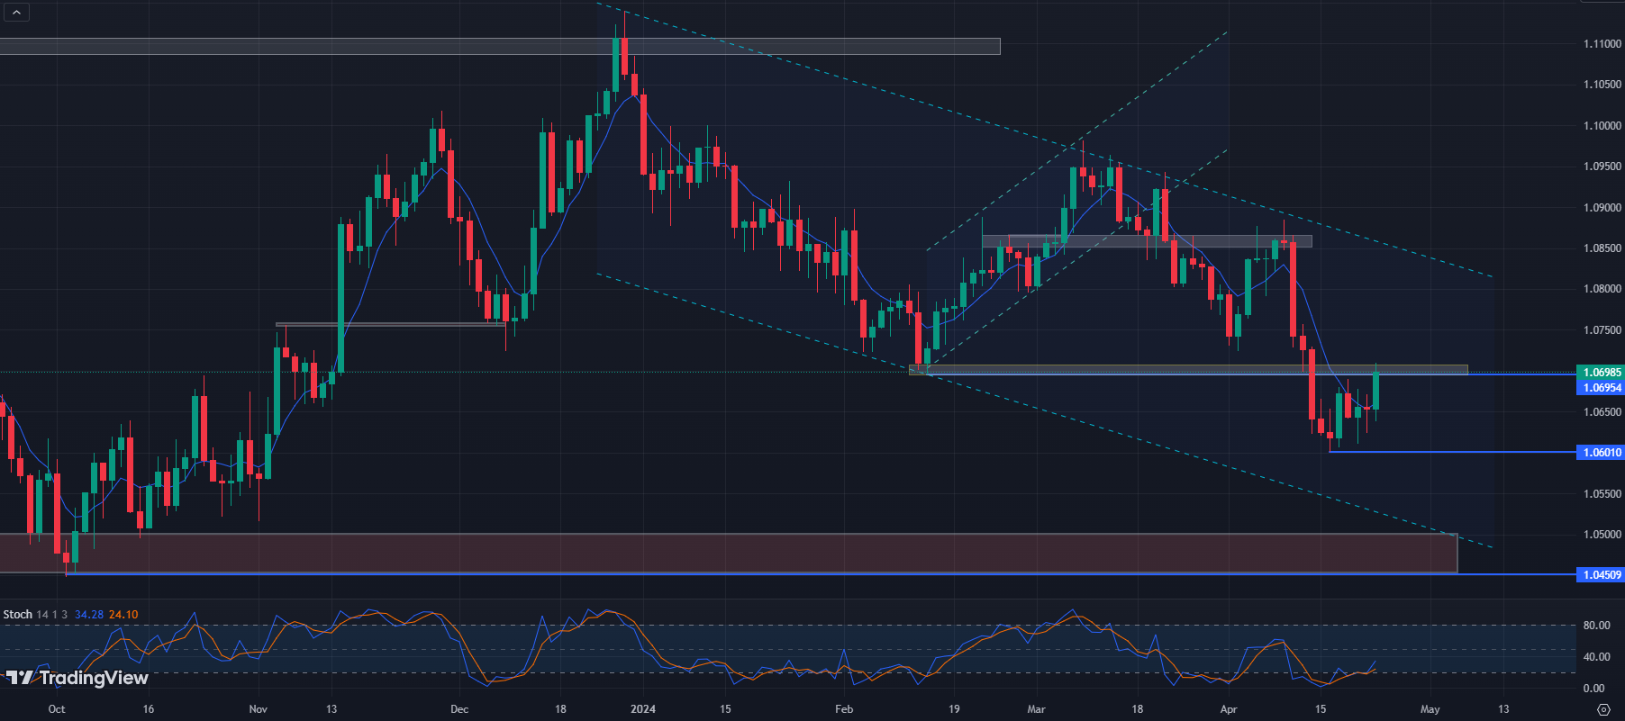Click the Nov label on time axis
Screen dimensions: 1625x721
coord(258,709)
